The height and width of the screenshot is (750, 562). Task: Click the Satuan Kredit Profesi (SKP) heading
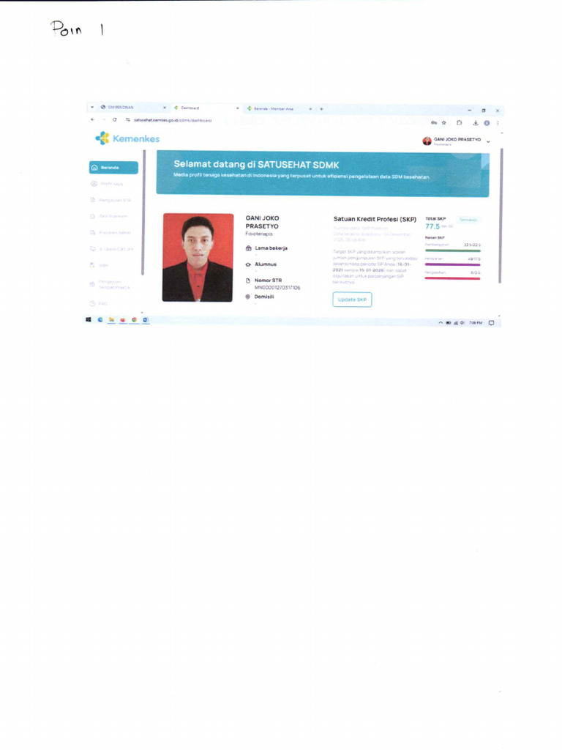click(x=375, y=219)
